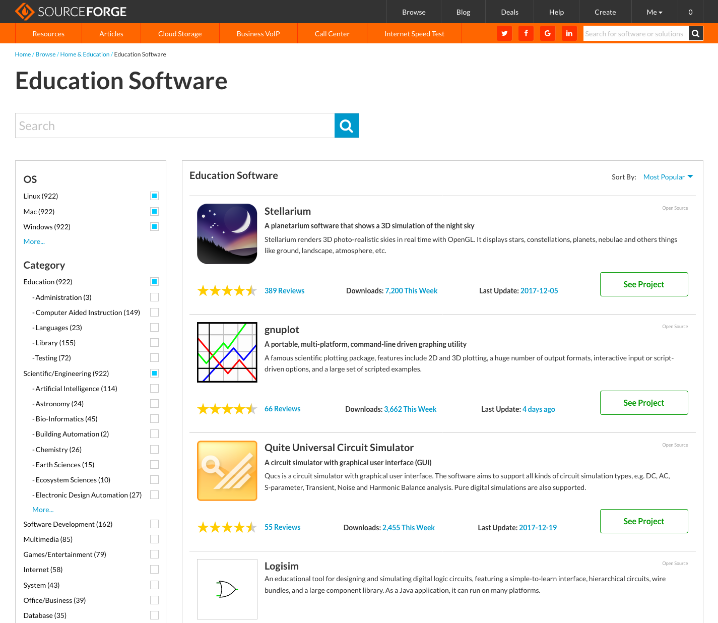Check the Languages subcategory box
The image size is (718, 623).
coord(155,328)
